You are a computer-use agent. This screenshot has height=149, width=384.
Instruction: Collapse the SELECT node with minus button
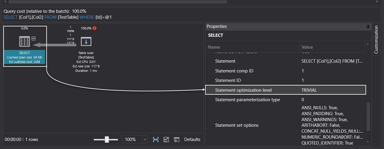[34, 38]
